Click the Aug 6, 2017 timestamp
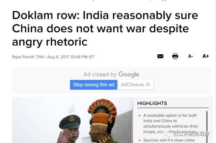This screenshot has width=216, height=143. tap(71, 57)
